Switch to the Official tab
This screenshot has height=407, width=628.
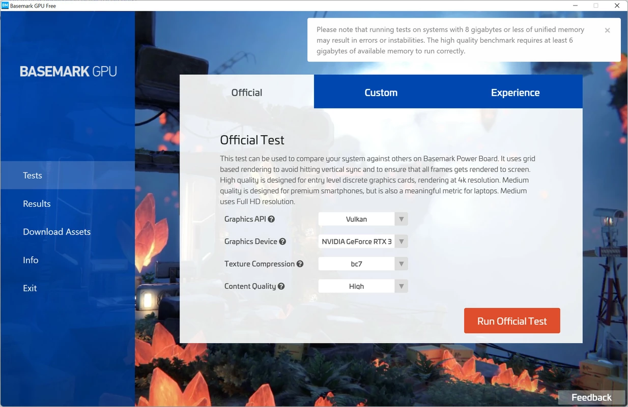coord(247,92)
